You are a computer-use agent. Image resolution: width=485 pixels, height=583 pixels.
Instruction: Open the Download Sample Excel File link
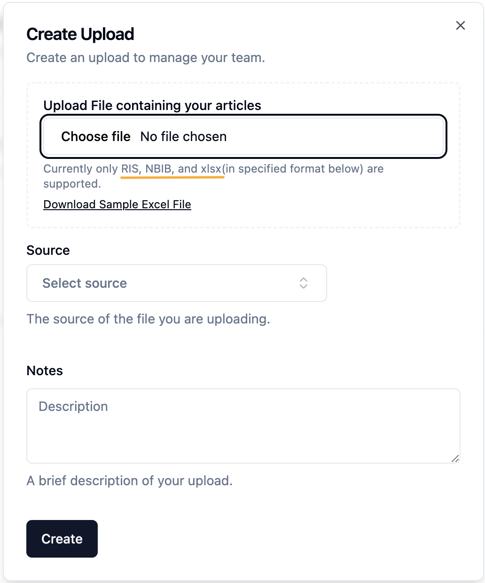pyautogui.click(x=117, y=205)
